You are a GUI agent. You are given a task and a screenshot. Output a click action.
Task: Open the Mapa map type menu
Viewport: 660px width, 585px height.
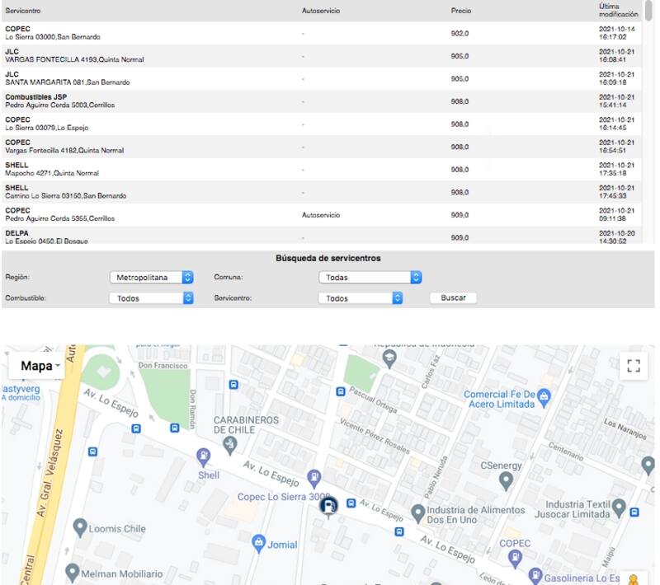pyautogui.click(x=40, y=366)
